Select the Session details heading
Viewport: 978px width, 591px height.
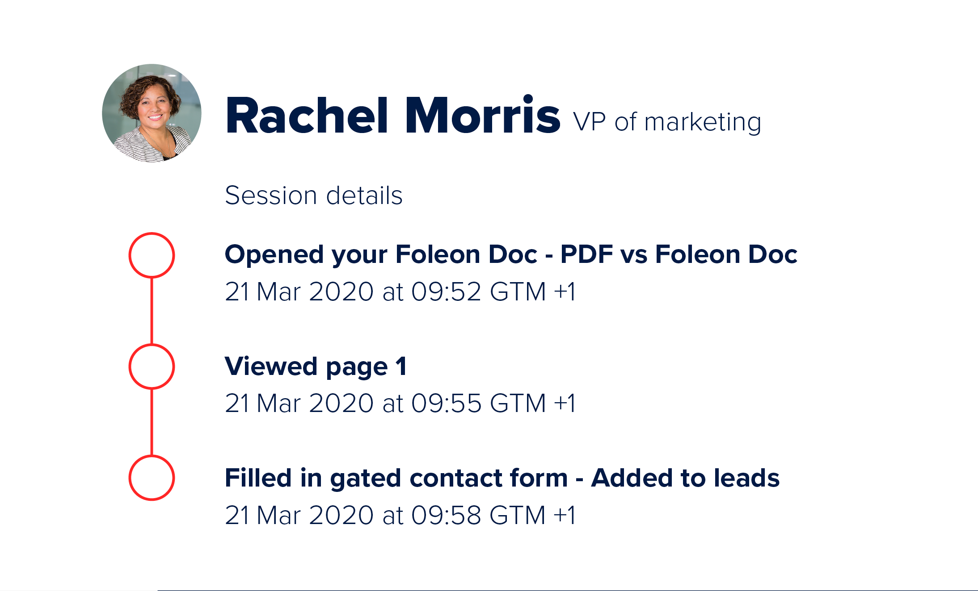click(x=314, y=196)
